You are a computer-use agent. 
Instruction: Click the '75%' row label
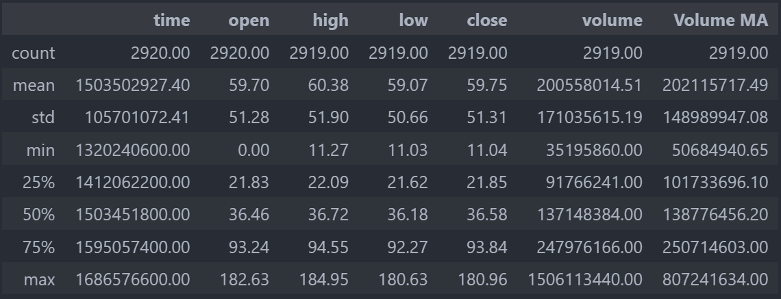(38, 247)
